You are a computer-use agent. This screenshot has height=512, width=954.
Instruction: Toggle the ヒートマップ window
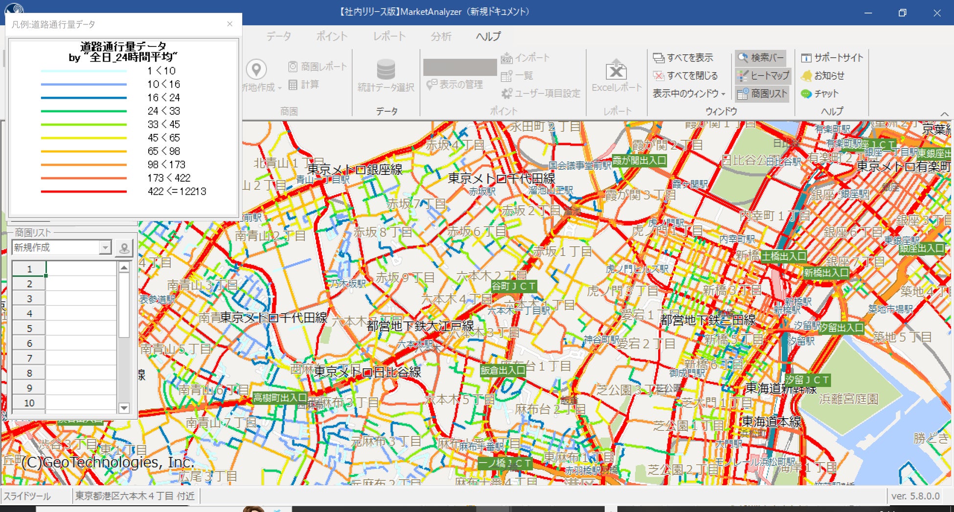pyautogui.click(x=763, y=76)
